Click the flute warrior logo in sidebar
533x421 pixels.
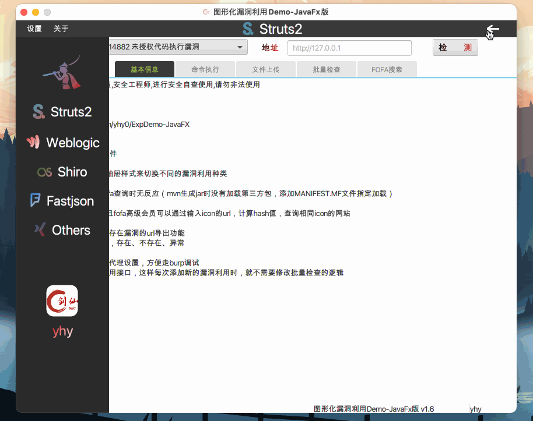pos(62,72)
